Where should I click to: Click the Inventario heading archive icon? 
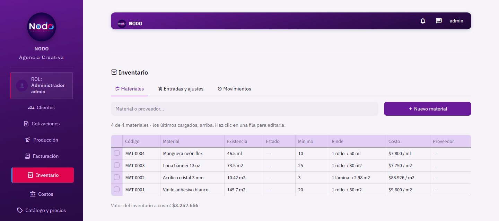pyautogui.click(x=114, y=72)
